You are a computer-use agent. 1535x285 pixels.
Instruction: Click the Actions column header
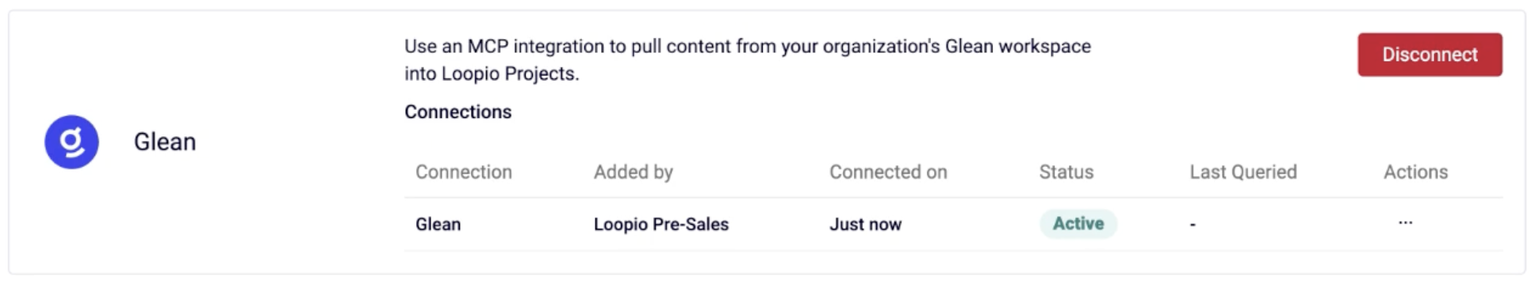[x=1415, y=172]
